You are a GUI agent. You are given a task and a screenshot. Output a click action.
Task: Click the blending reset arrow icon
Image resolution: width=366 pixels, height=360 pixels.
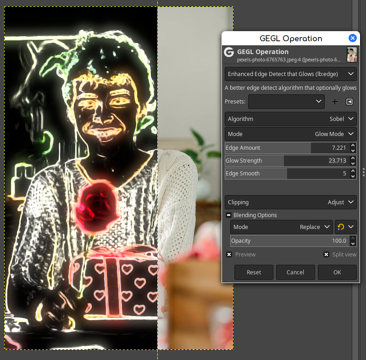coord(341,227)
